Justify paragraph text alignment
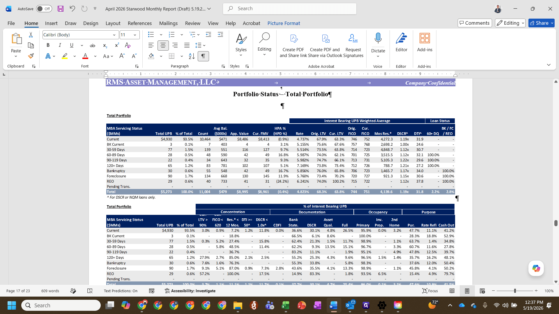This screenshot has height=314, width=559. click(187, 45)
